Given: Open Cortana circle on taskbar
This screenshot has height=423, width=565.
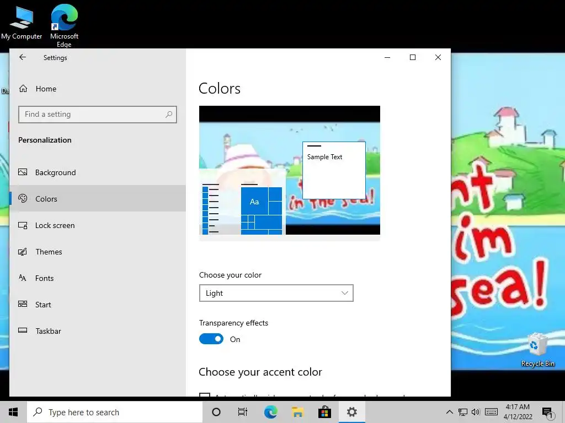Looking at the screenshot, I should point(216,412).
